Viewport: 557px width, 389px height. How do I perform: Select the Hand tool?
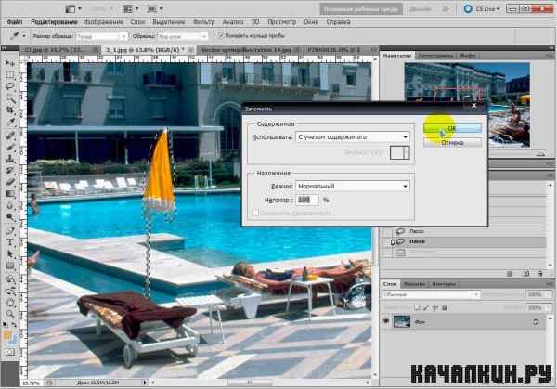pos(10,303)
